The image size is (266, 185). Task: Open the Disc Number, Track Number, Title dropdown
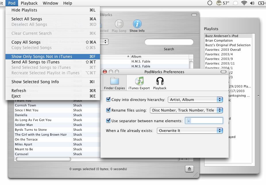[186, 110]
